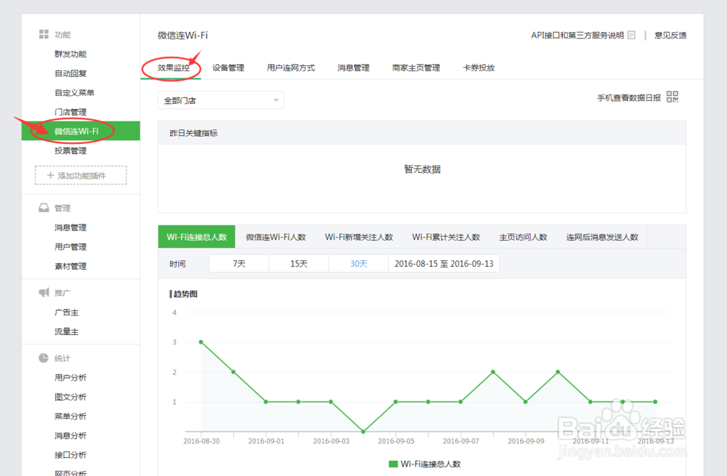
Task: Choose the 30天 time range
Action: tap(358, 263)
